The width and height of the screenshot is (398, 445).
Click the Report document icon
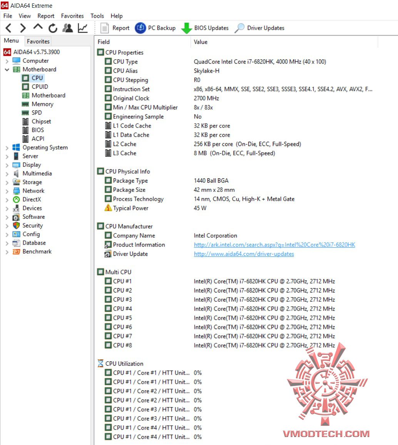click(105, 28)
